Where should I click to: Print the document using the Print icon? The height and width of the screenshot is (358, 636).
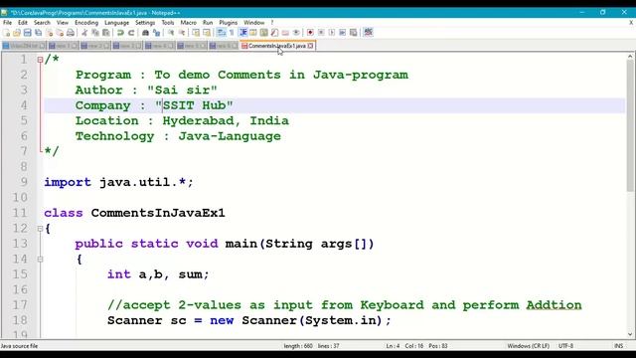71,33
